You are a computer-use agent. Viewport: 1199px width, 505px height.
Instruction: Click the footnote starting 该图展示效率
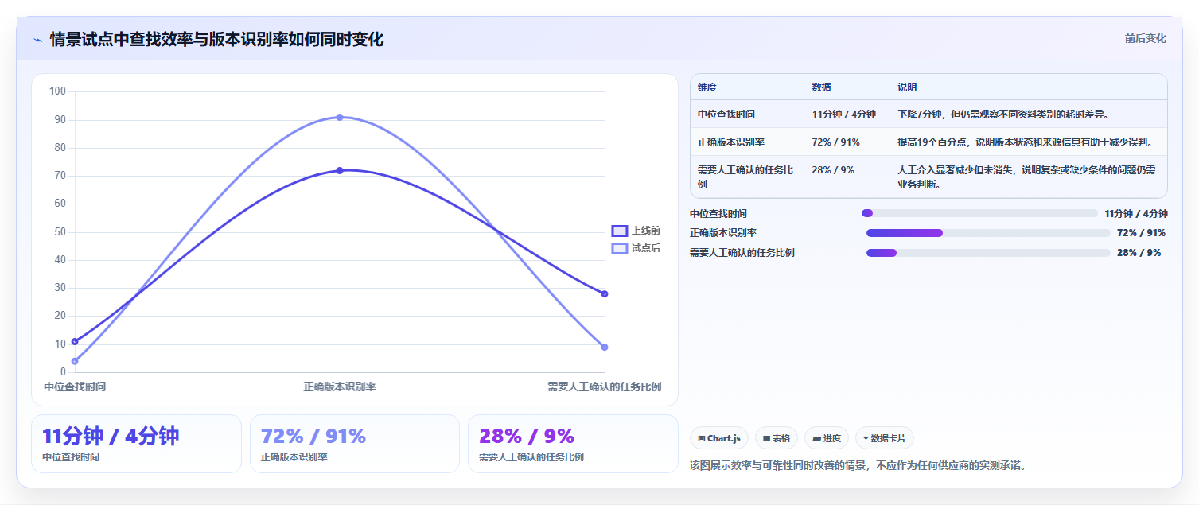click(x=858, y=465)
